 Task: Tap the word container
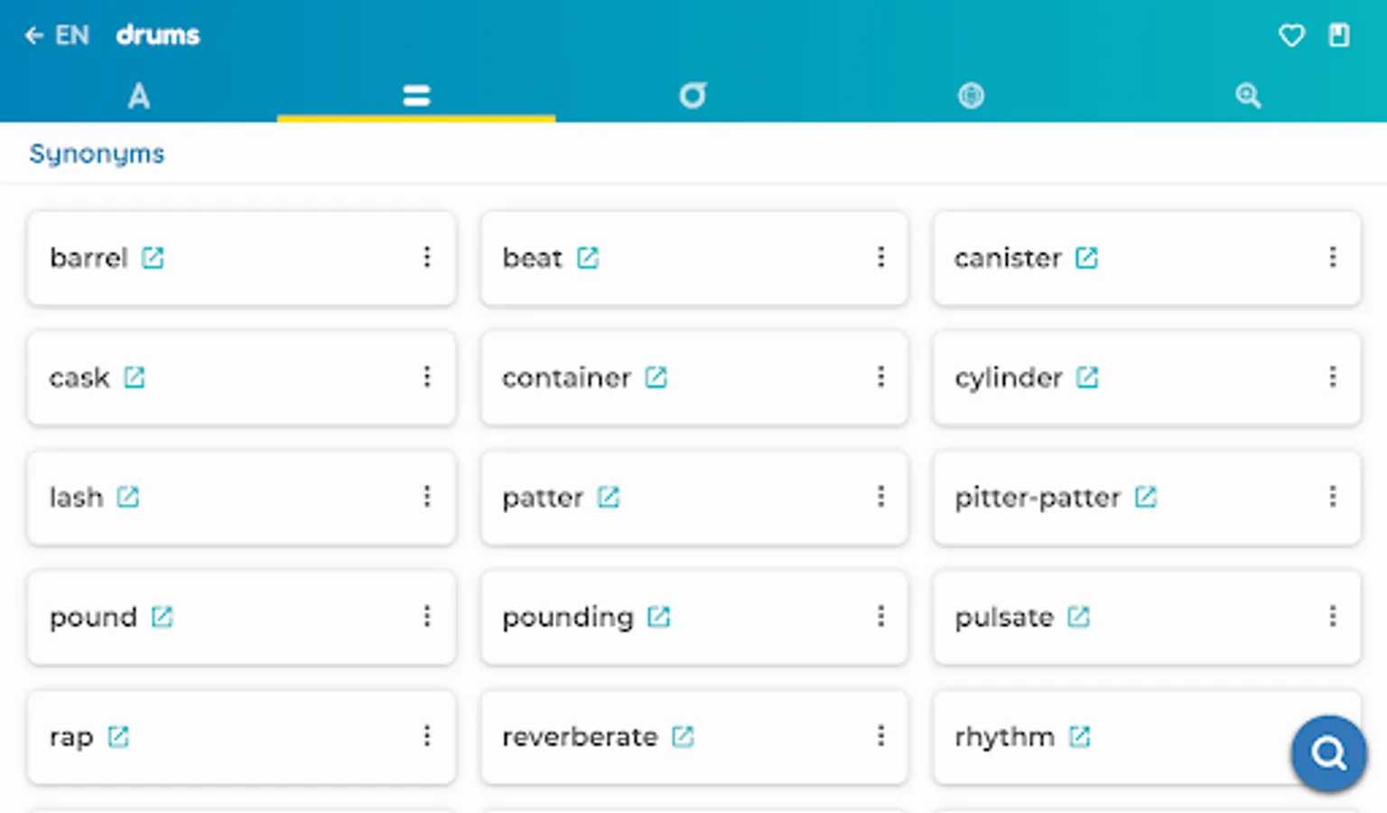(x=566, y=378)
